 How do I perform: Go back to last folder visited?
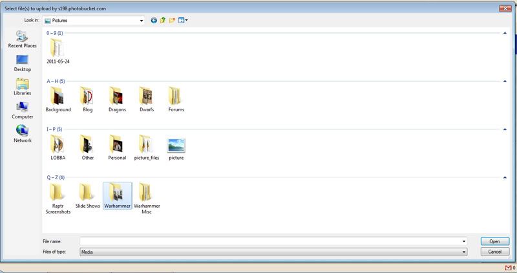(x=154, y=21)
